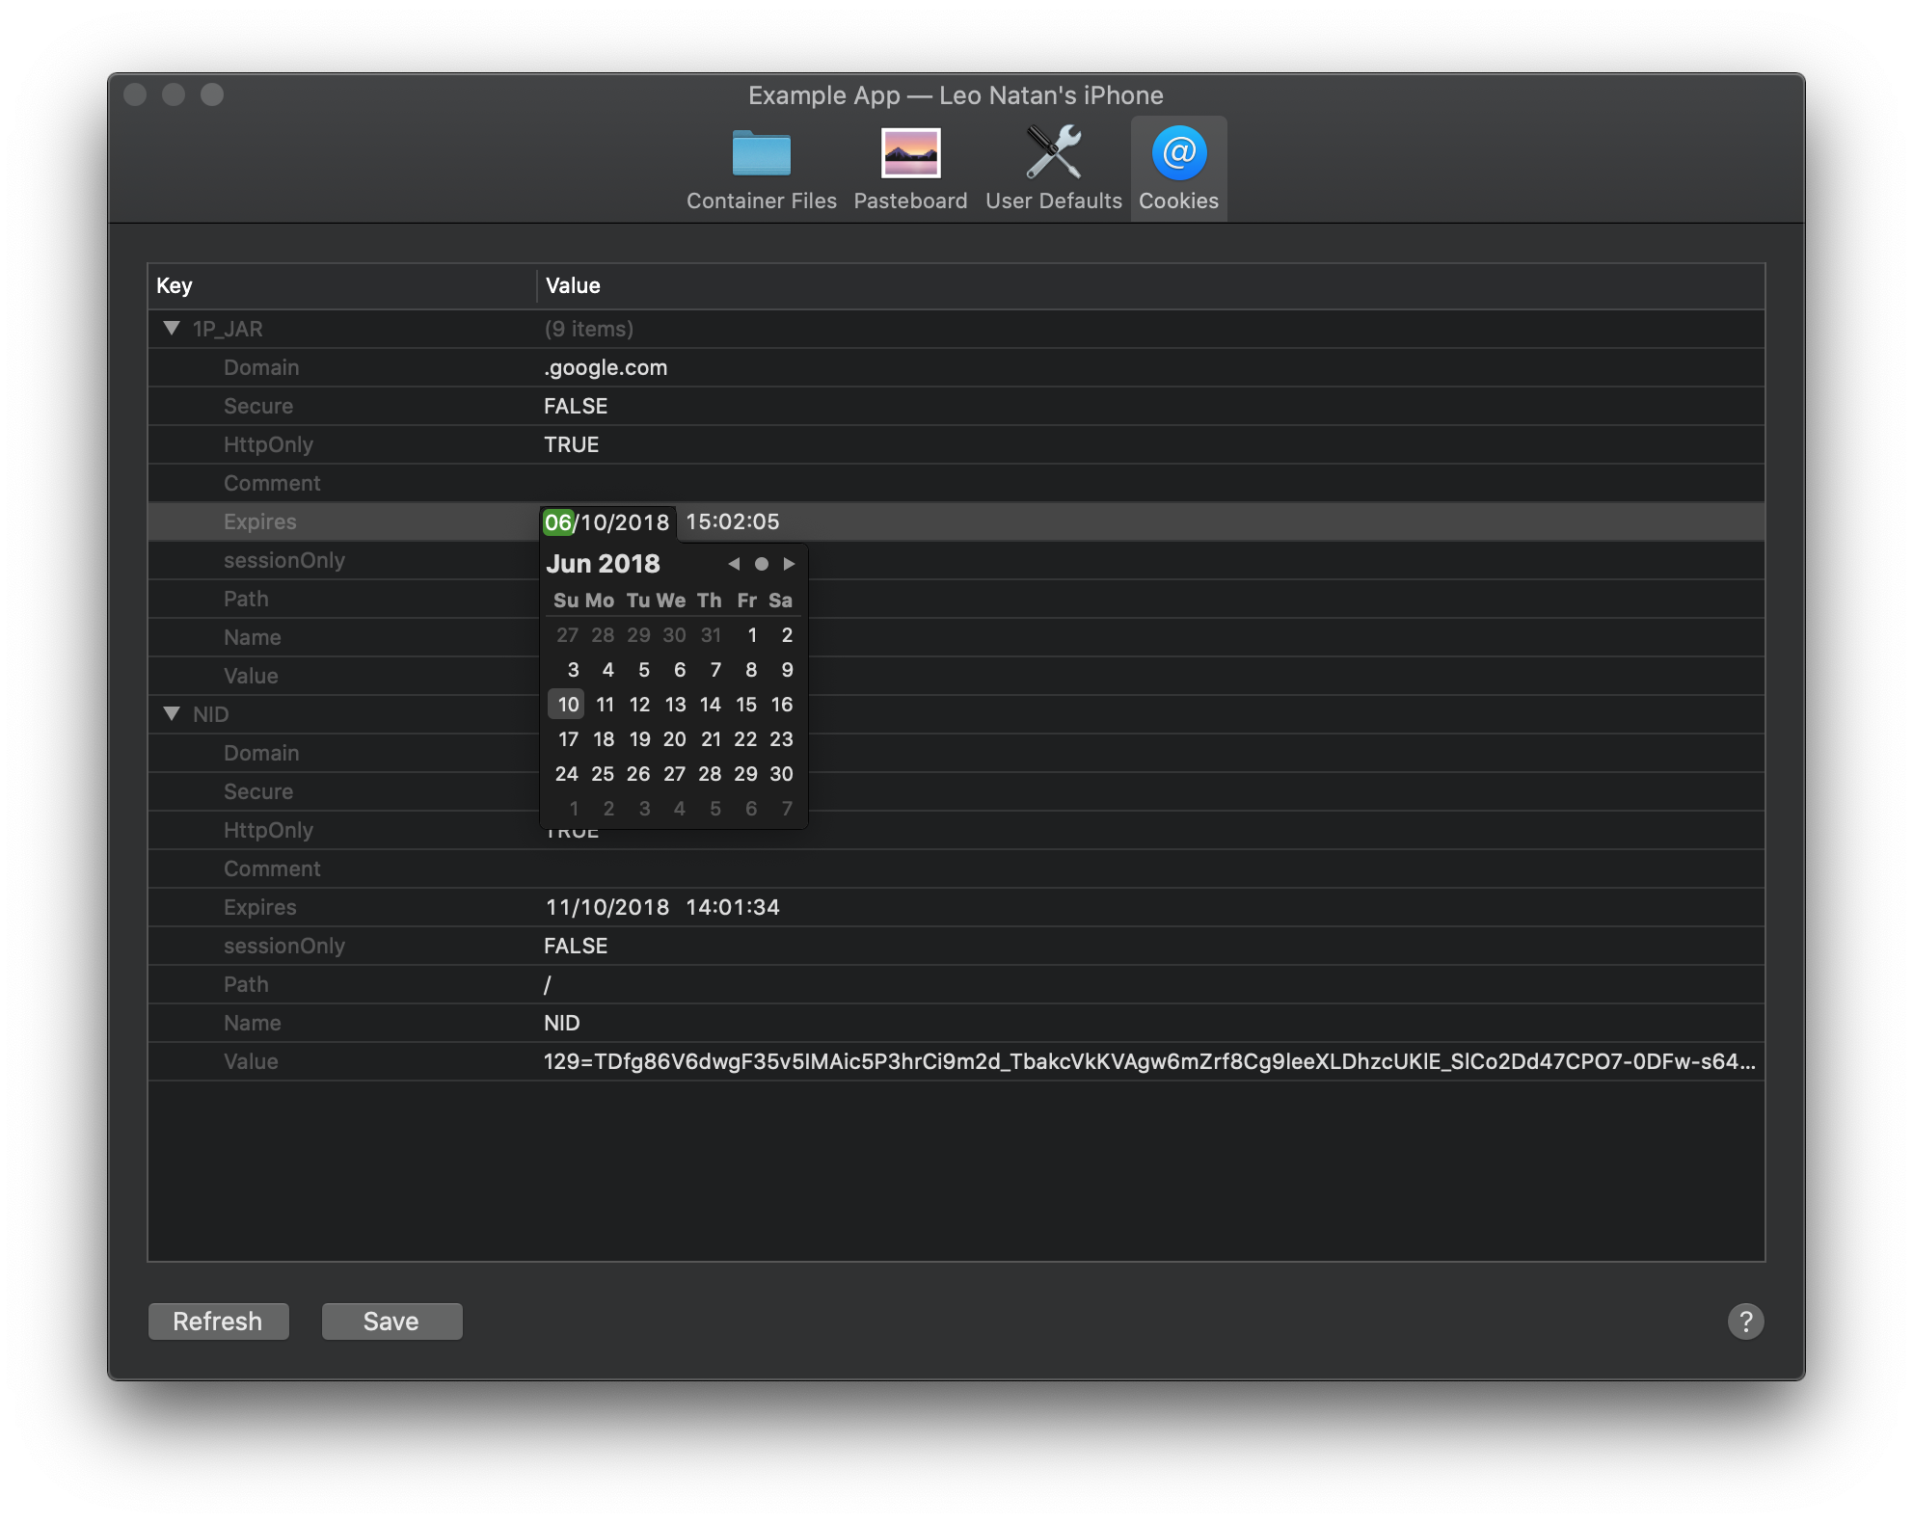Pick June 22 in the calendar
This screenshot has width=1913, height=1523.
point(745,739)
